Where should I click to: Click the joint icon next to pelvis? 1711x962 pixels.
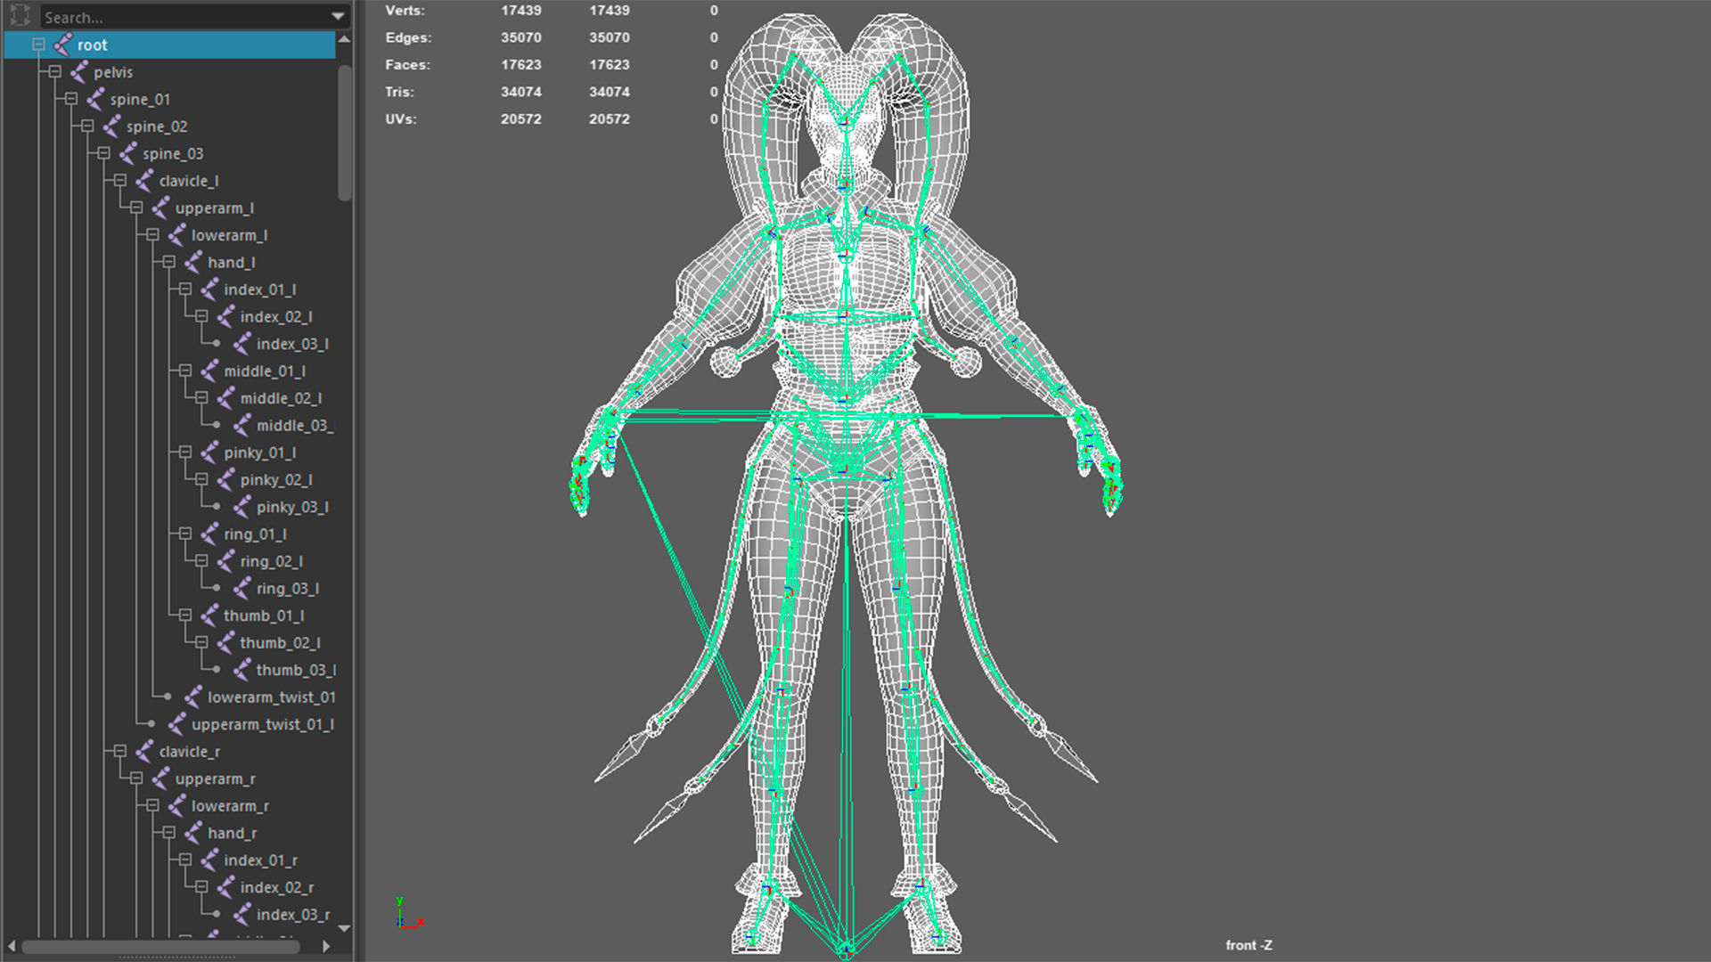79,72
